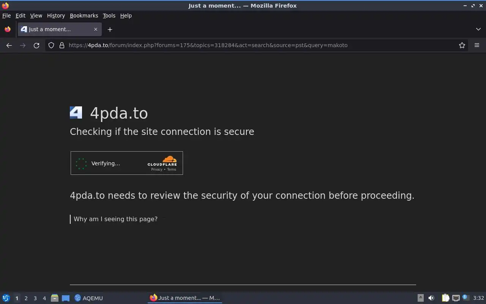
Task: Click the forward navigation arrow
Action: (23, 45)
